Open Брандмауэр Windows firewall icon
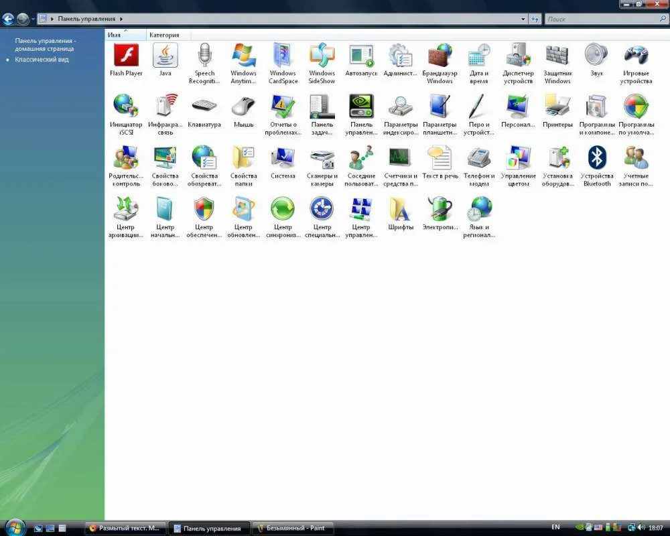 (440, 63)
